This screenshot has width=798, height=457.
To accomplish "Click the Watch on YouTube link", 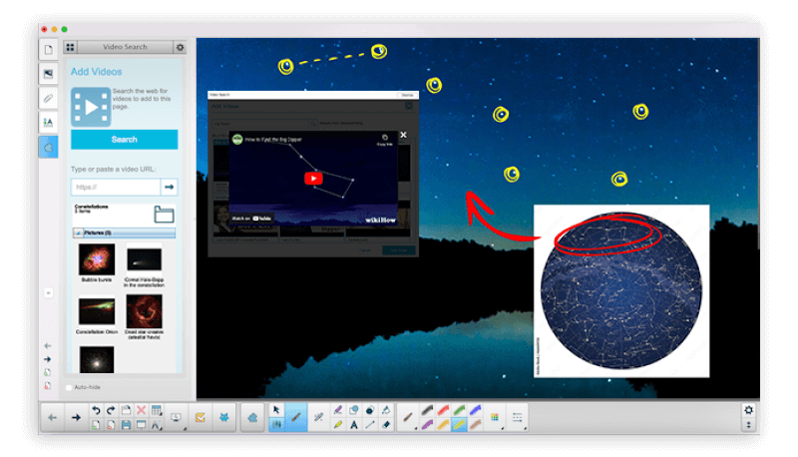I will 251,217.
